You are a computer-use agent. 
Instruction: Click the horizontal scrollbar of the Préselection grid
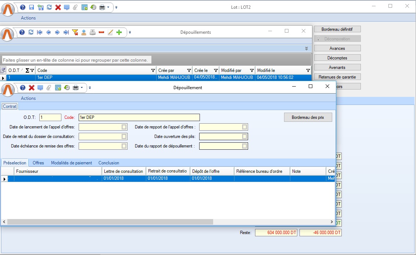110,222
